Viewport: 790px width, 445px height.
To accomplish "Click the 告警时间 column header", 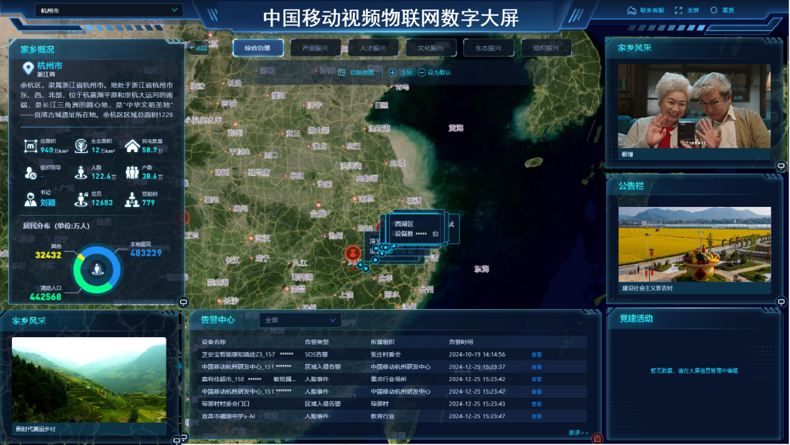I will click(x=461, y=342).
